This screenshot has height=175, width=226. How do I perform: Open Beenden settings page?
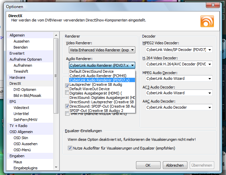click(30, 47)
